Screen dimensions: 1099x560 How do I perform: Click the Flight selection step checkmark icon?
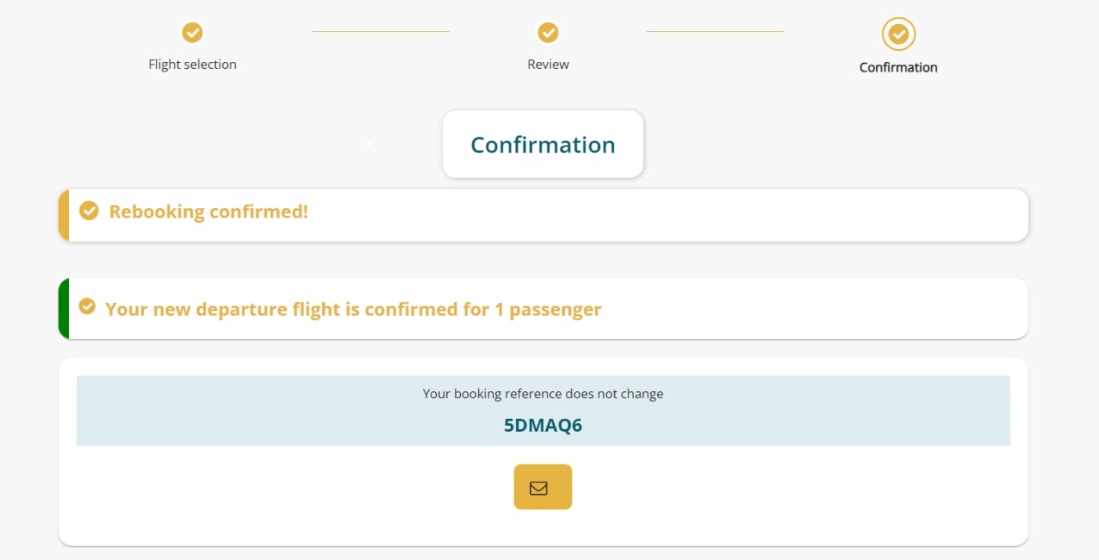pyautogui.click(x=192, y=33)
